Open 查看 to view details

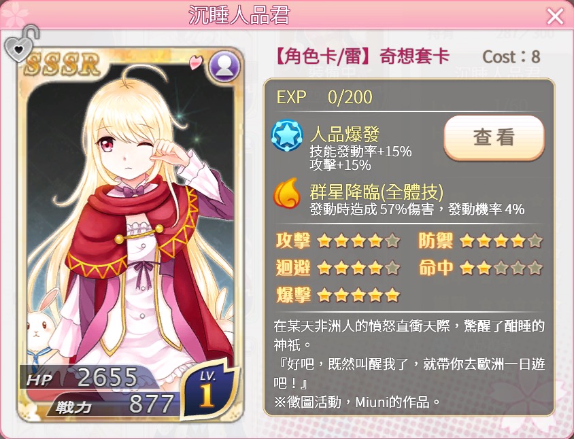coord(494,137)
